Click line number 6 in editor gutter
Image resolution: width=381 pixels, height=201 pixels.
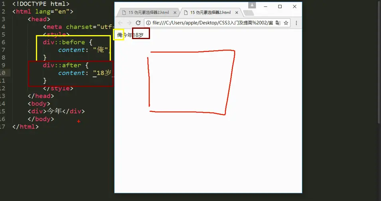(x=4, y=42)
